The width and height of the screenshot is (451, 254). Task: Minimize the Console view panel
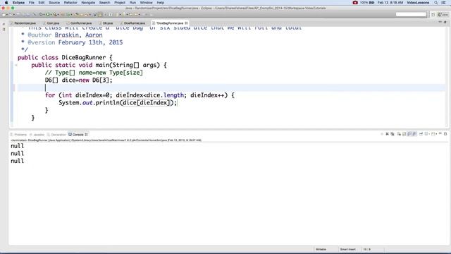(x=440, y=133)
